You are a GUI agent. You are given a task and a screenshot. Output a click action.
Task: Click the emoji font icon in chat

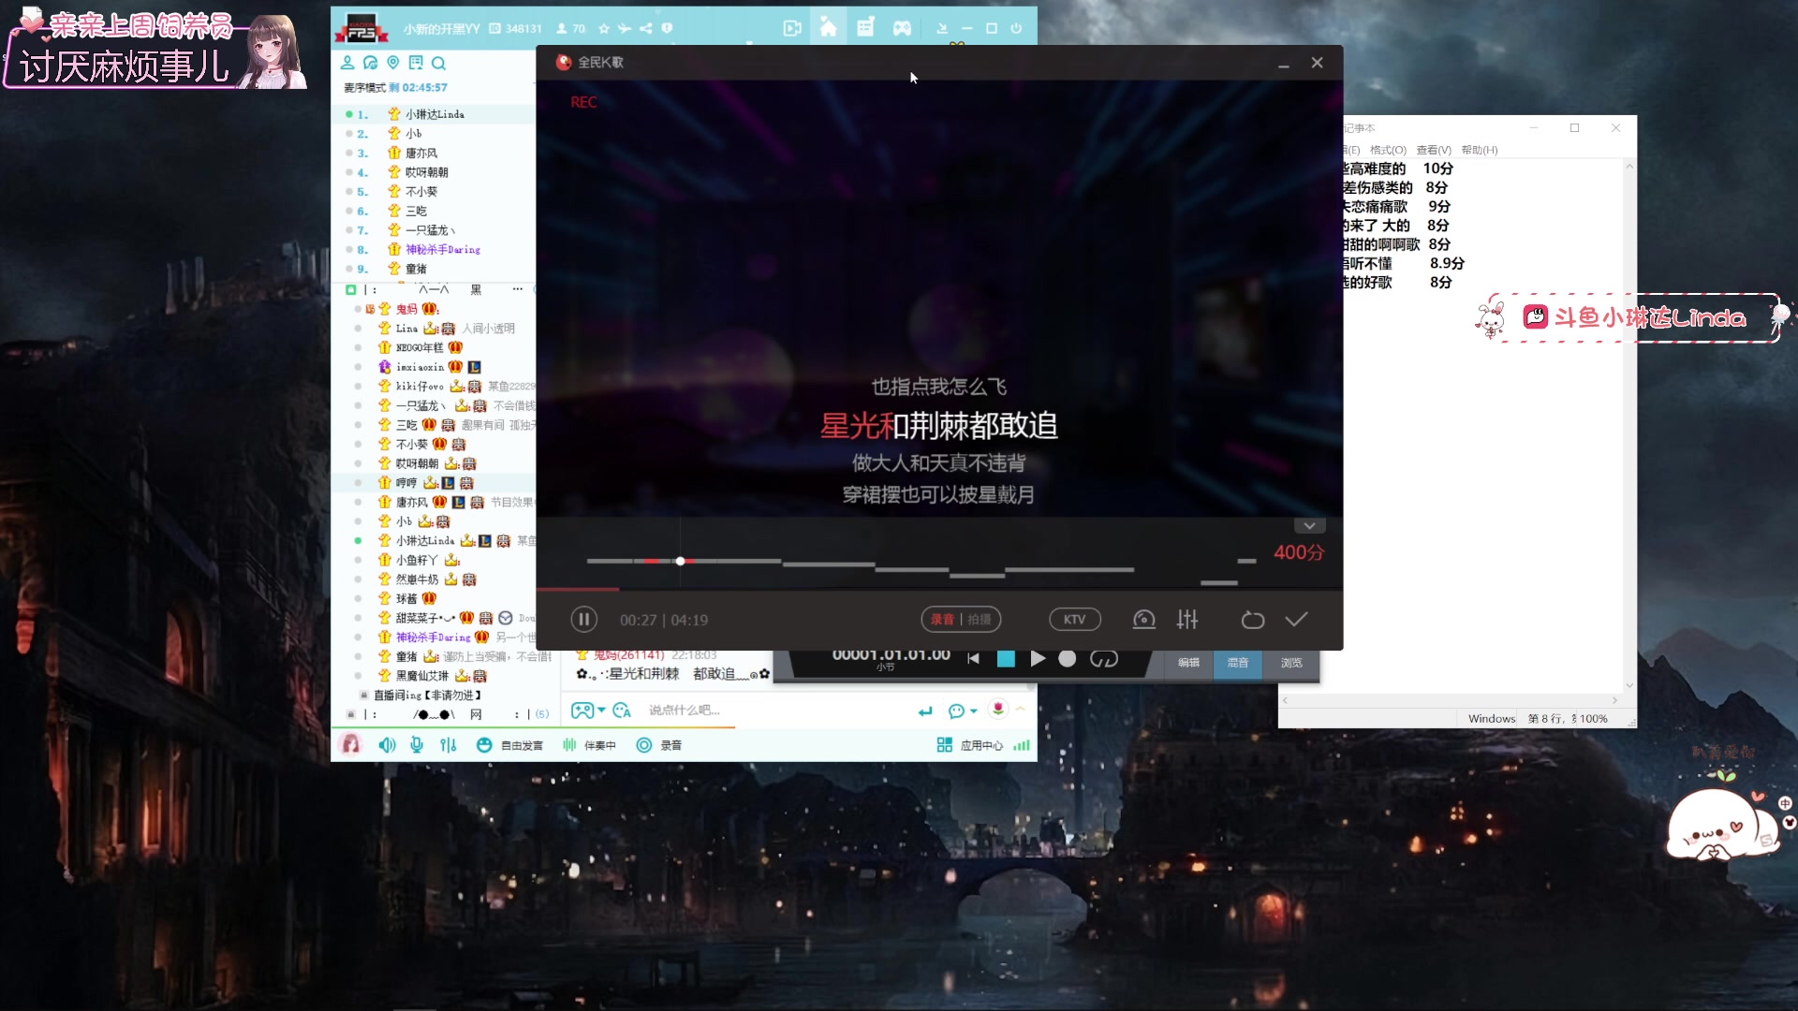(x=622, y=711)
